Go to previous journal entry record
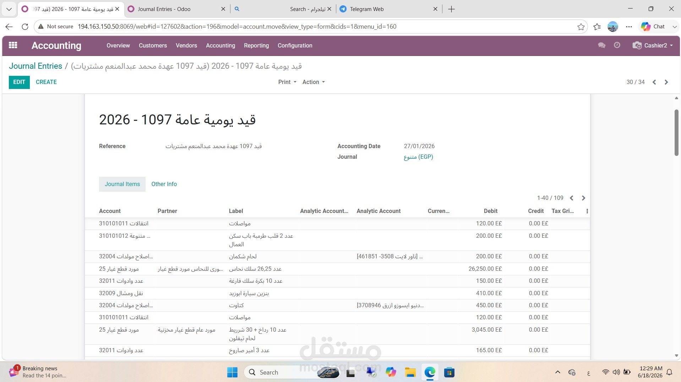The width and height of the screenshot is (681, 382). click(x=654, y=82)
